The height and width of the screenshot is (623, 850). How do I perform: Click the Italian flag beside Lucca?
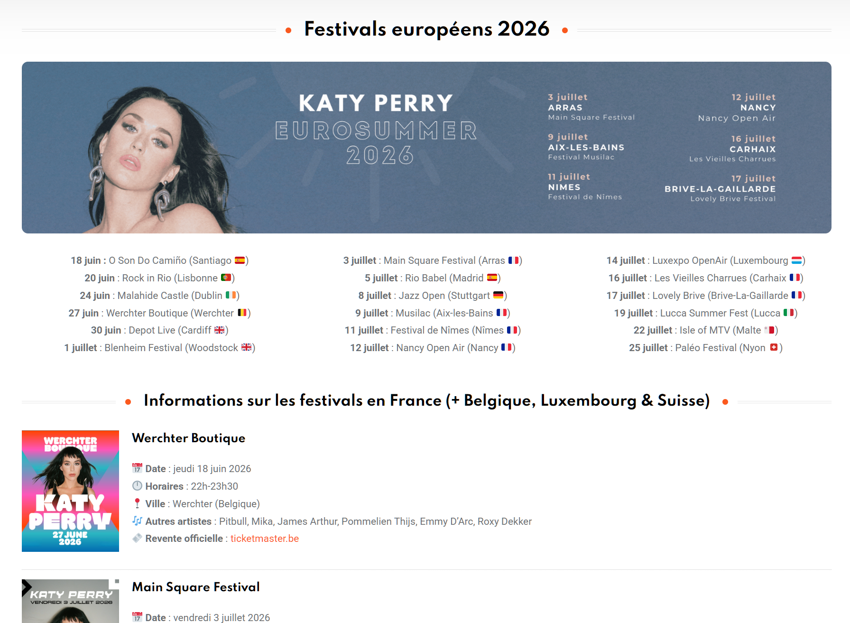click(x=788, y=313)
